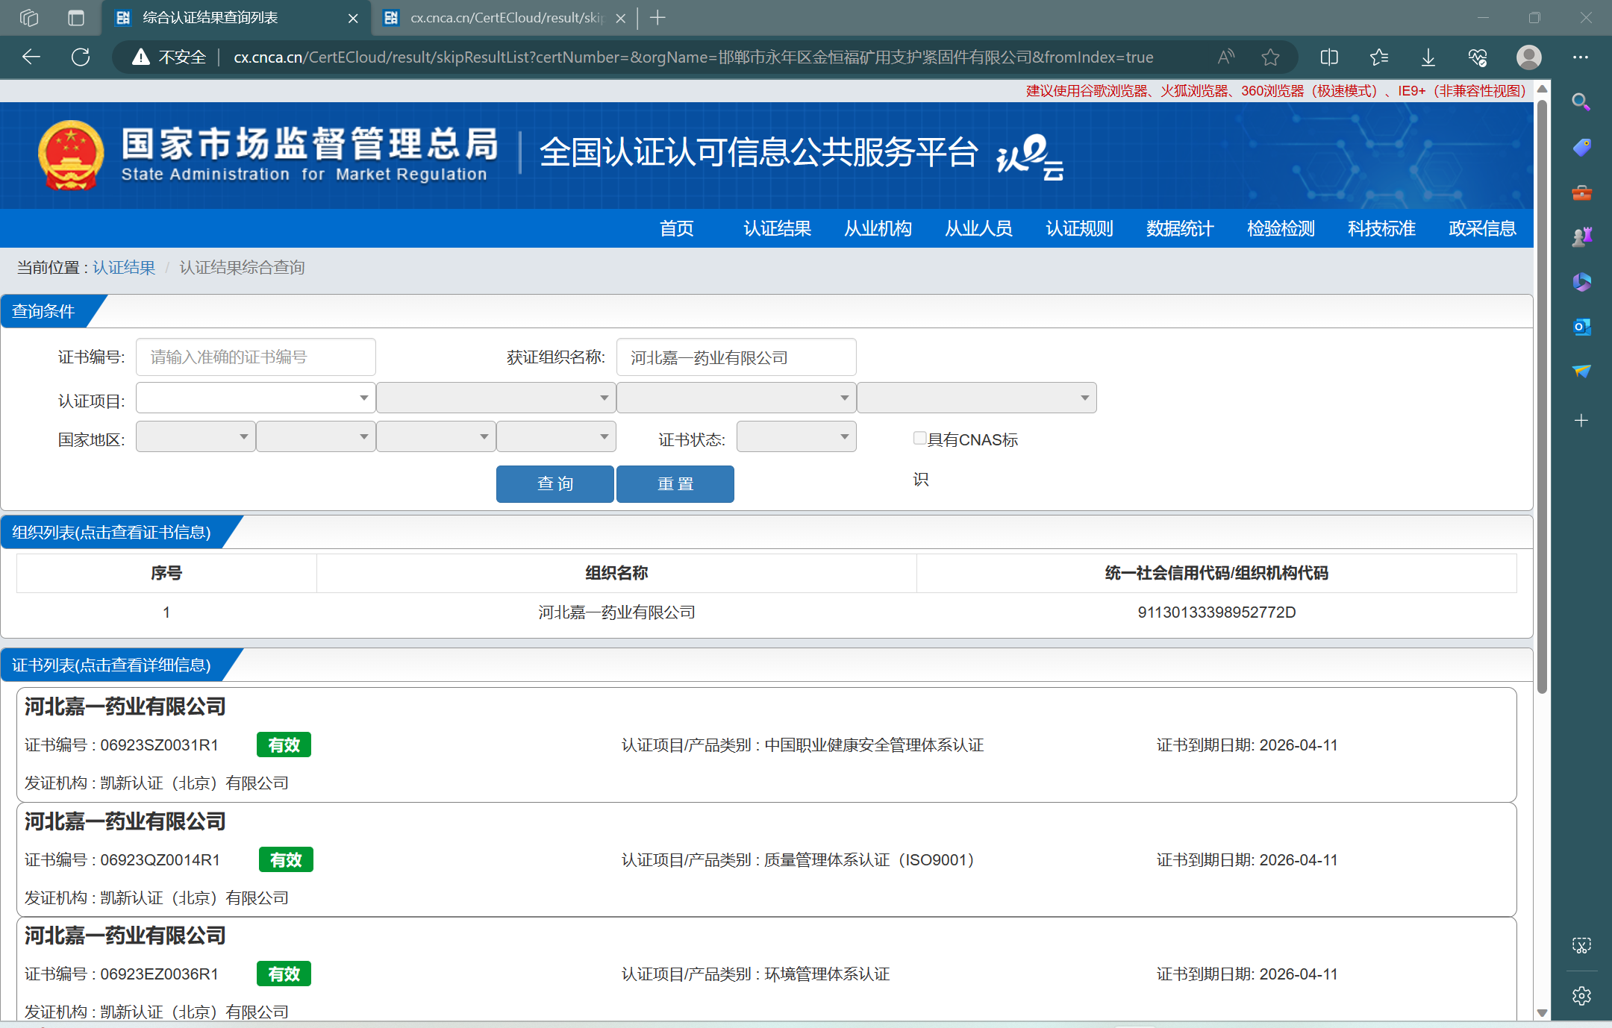Open certificate 06923QZ0014R1 details

[x=766, y=859]
